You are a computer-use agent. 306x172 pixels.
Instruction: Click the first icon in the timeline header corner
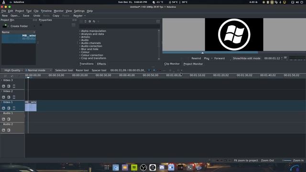pos(5,75)
